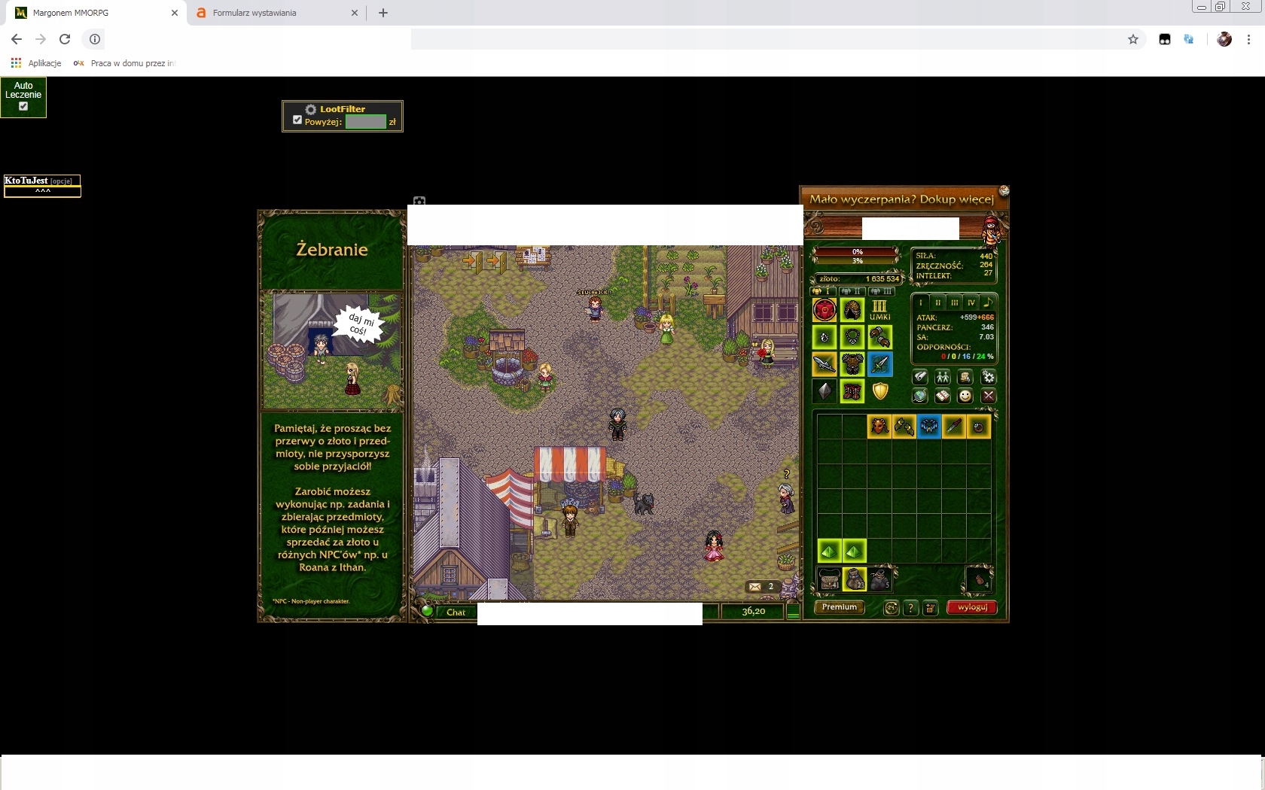Click the grey crystal equipment slot
This screenshot has height=790, width=1265.
coord(825,391)
